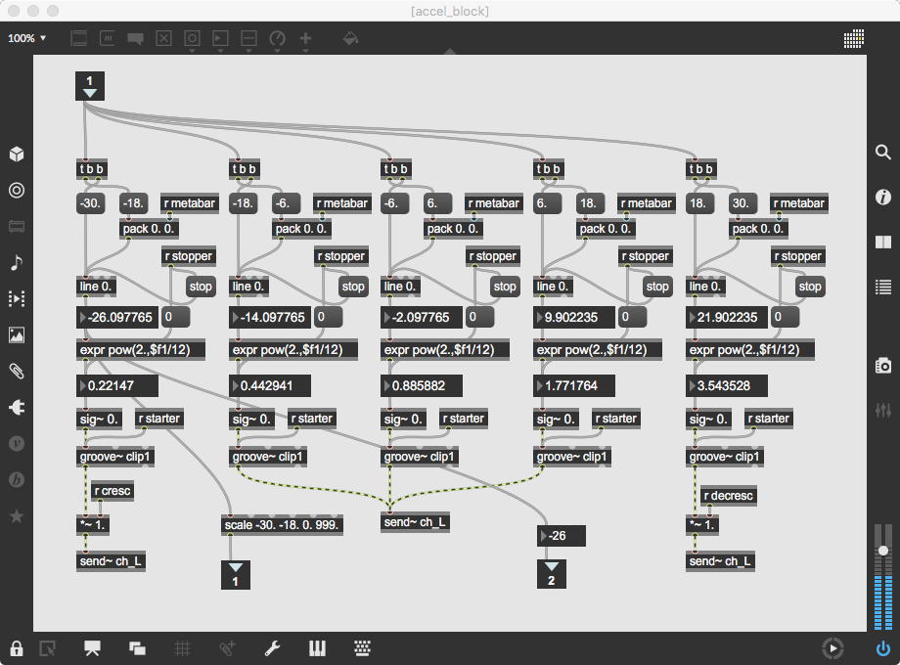Click the triangle of number box 3.543528
Screen dimensions: 900x665
693,385
